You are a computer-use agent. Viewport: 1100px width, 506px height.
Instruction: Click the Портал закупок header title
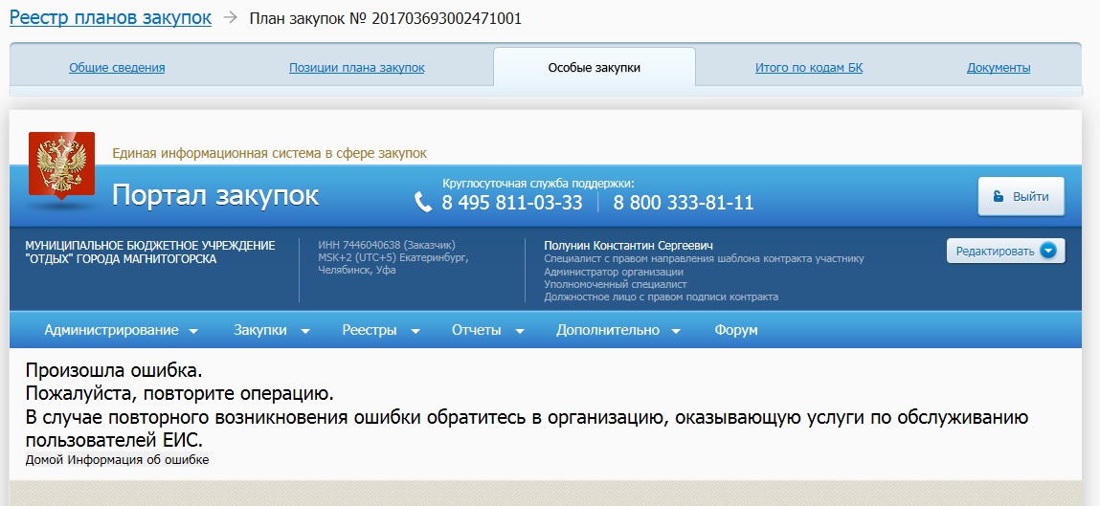[215, 195]
